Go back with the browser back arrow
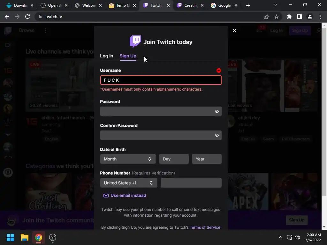The height and width of the screenshot is (245, 327). 7,17
